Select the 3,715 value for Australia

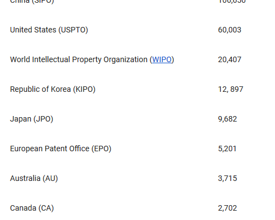(x=228, y=178)
